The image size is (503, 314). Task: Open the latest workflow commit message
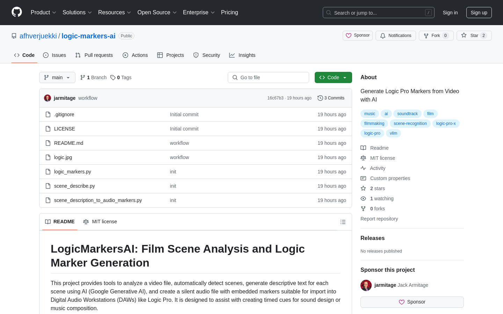[x=88, y=98]
